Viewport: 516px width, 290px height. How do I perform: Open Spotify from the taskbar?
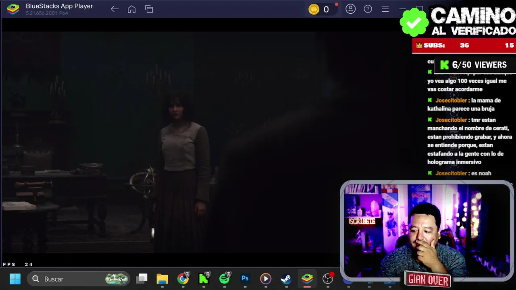[225, 278]
